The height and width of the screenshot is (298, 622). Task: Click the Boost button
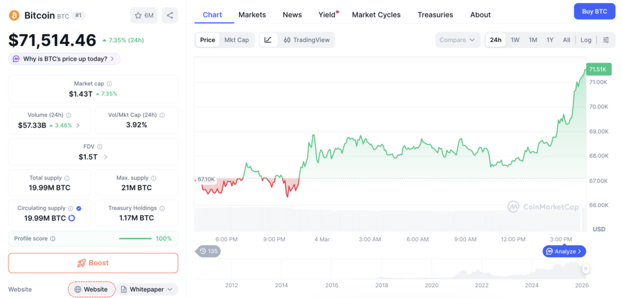(93, 263)
